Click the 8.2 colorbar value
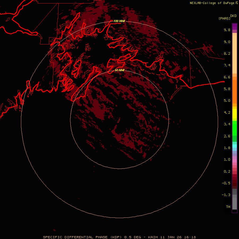This screenshot has width=239, height=239. (227, 54)
